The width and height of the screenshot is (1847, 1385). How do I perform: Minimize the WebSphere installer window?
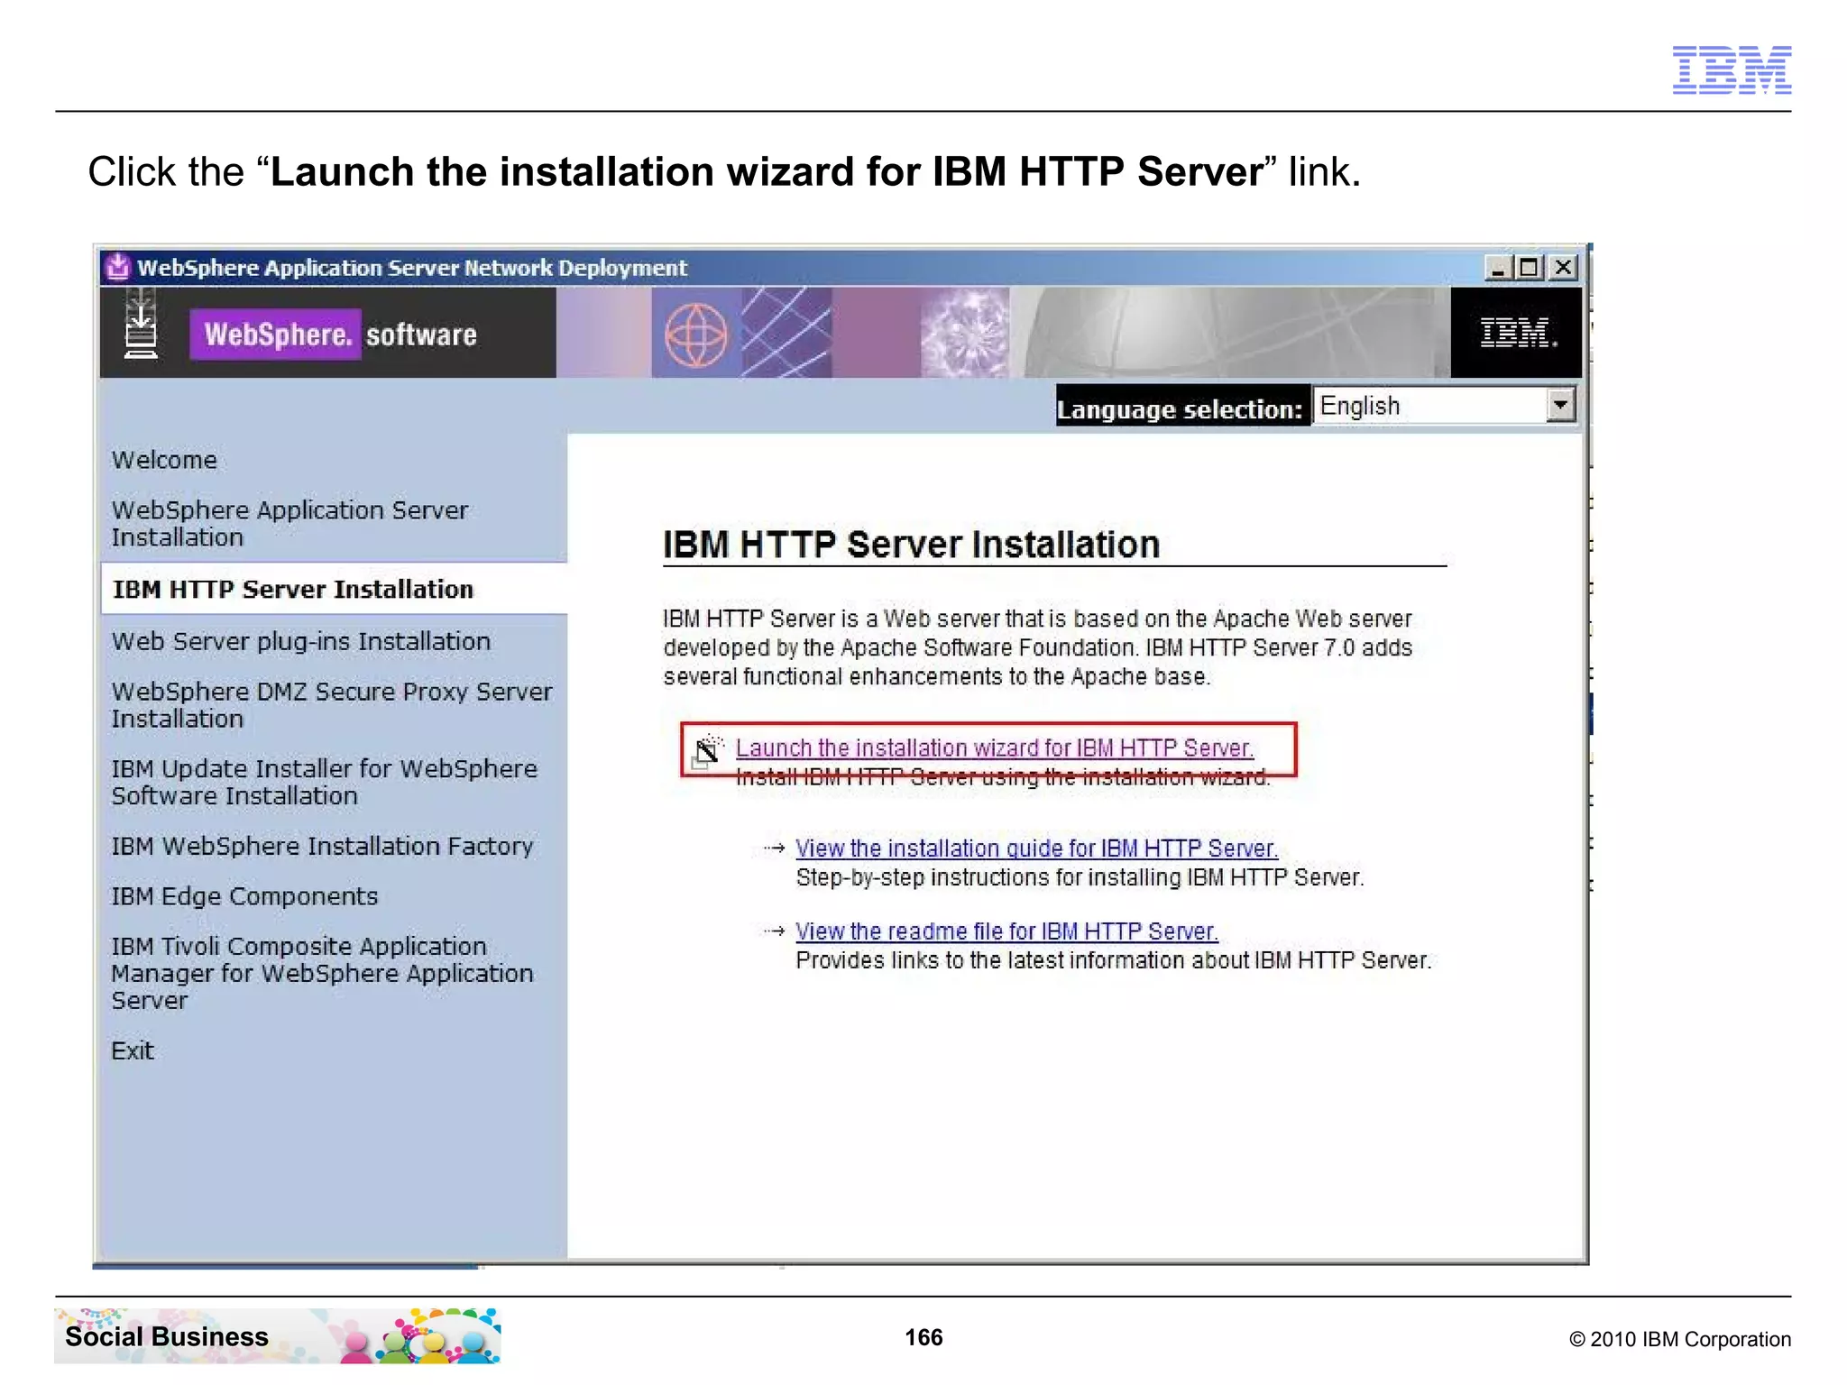tap(1497, 268)
